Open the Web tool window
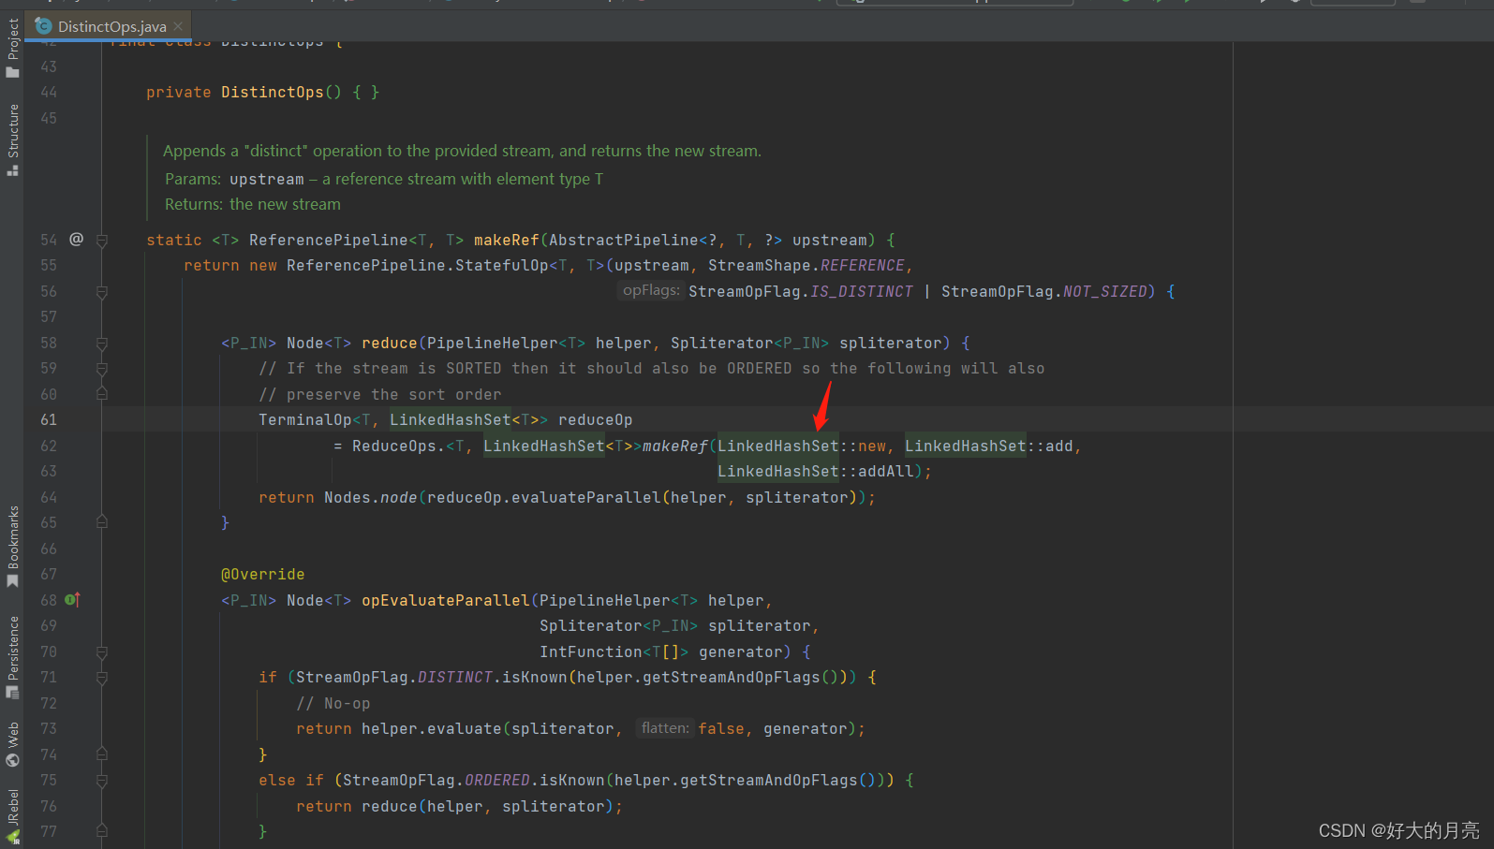1494x849 pixels. [x=13, y=744]
